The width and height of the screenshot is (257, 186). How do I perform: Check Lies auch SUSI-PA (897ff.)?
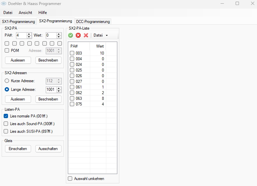pyautogui.click(x=6, y=131)
